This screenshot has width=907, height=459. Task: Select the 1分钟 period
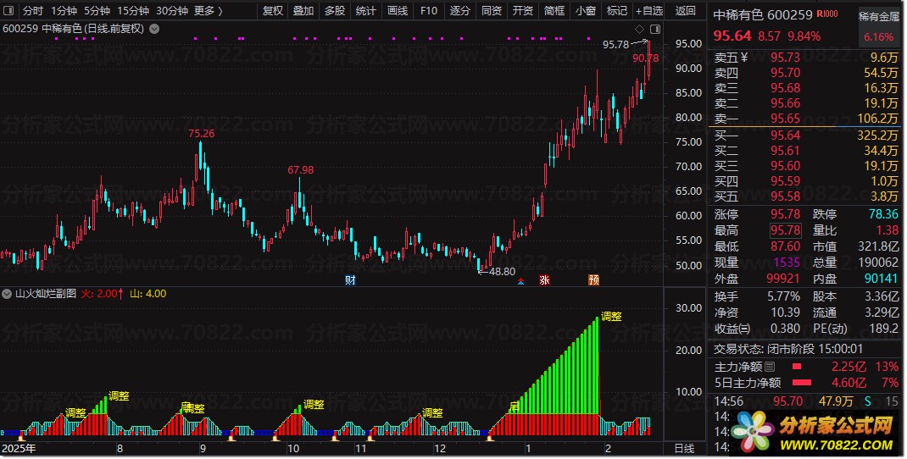coord(64,10)
